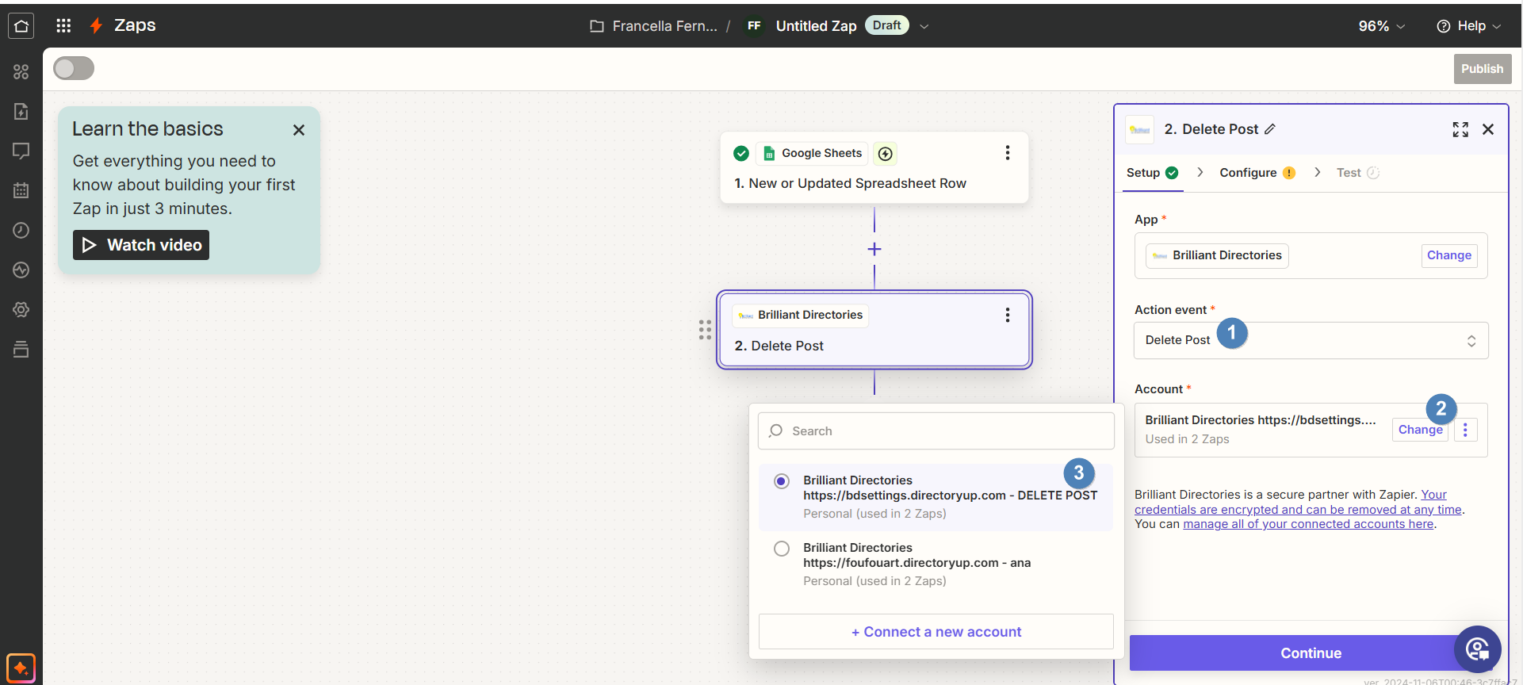Open the help chat bubble
Viewport: 1523px width, 685px height.
click(1478, 649)
